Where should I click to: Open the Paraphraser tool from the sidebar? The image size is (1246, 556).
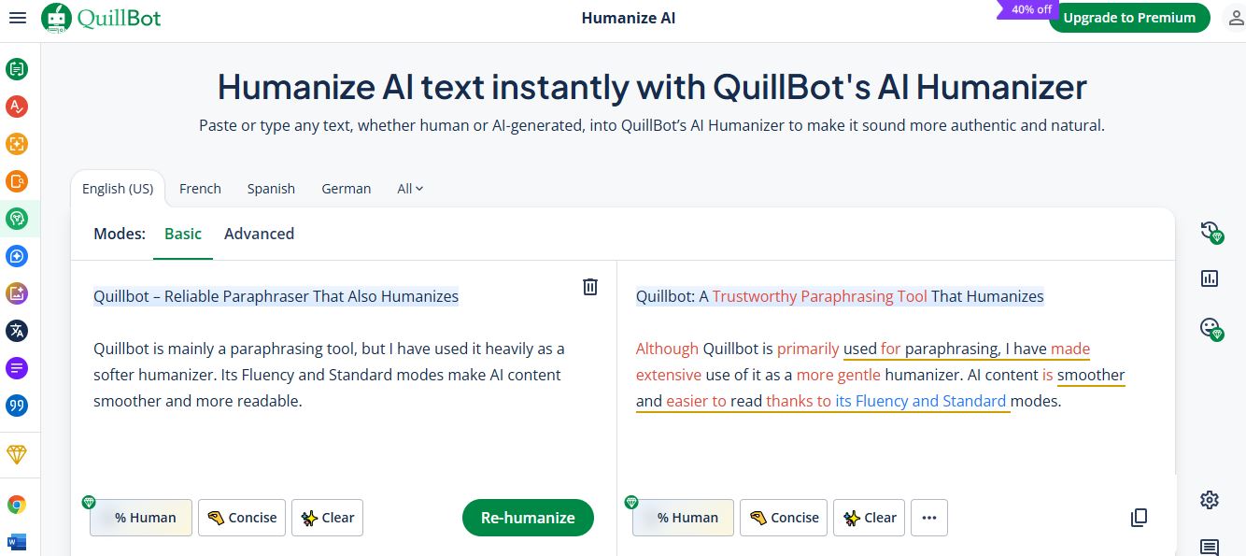click(17, 68)
